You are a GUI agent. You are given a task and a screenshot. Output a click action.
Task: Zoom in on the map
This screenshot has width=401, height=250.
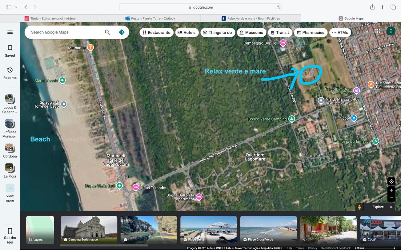[391, 190]
